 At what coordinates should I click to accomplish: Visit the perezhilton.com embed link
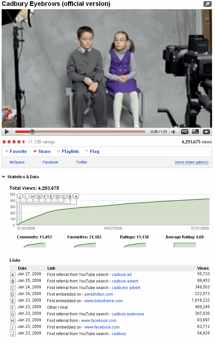(x=99, y=294)
